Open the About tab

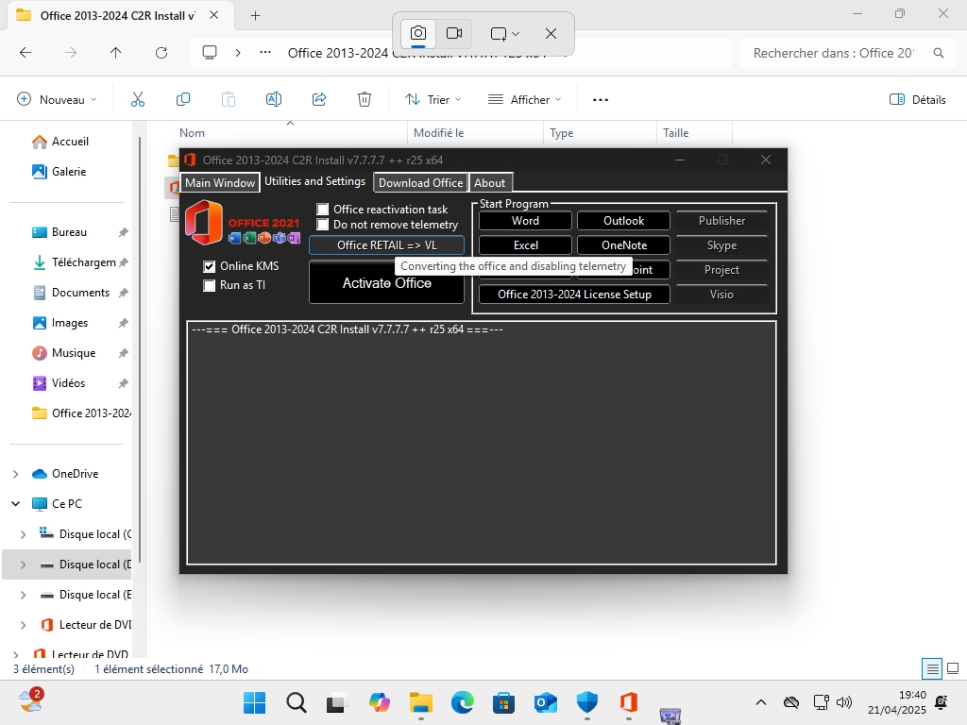click(489, 183)
